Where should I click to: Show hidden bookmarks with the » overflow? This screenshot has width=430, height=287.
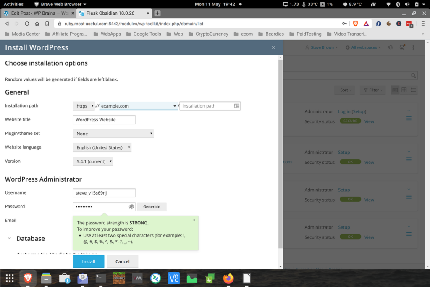pyautogui.click(x=422, y=34)
